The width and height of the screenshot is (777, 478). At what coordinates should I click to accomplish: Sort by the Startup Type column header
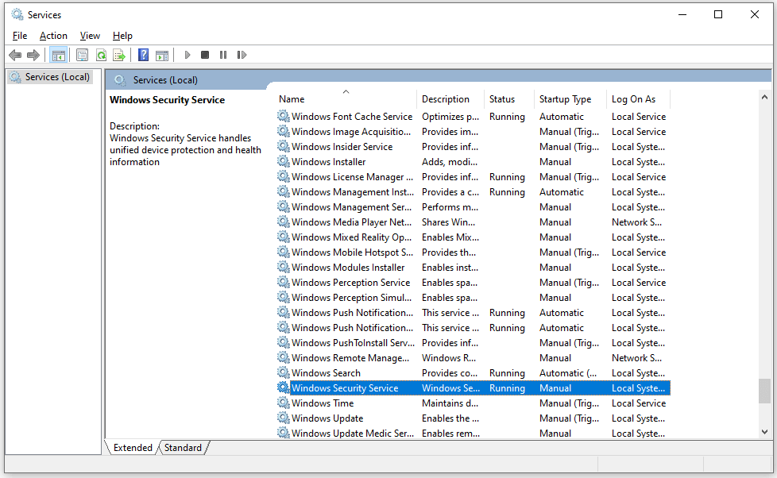[570, 99]
